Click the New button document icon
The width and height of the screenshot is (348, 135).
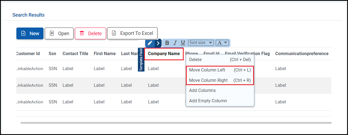coord(24,33)
